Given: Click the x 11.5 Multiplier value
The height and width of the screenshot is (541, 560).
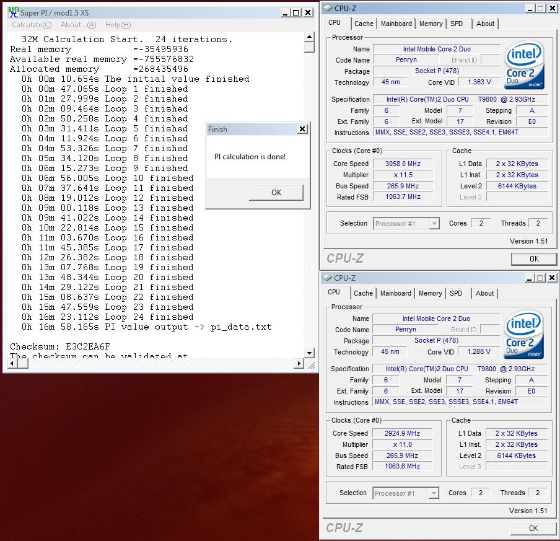Looking at the screenshot, I should pos(403,175).
